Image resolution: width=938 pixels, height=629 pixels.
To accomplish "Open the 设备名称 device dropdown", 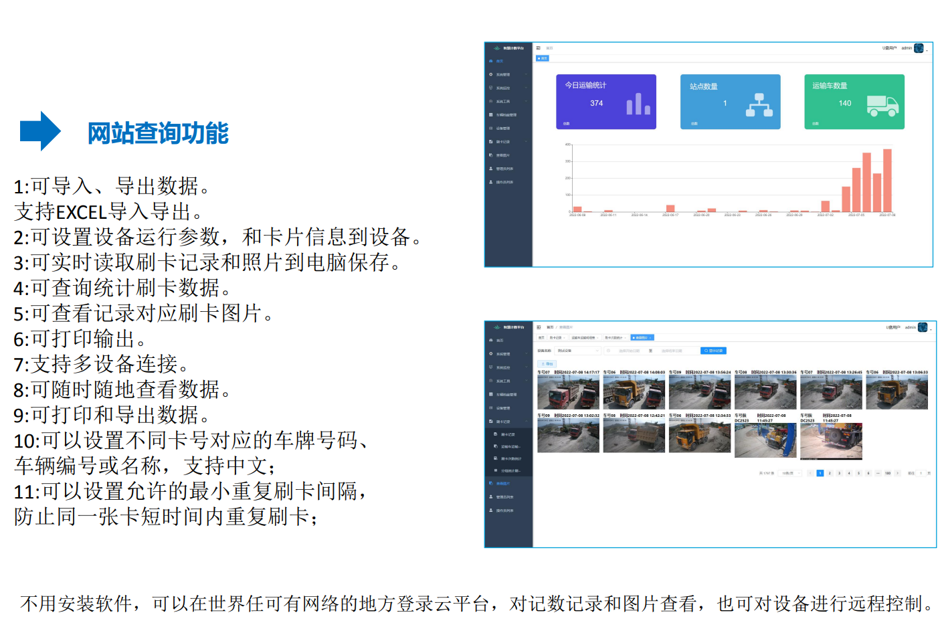I will click(x=578, y=351).
